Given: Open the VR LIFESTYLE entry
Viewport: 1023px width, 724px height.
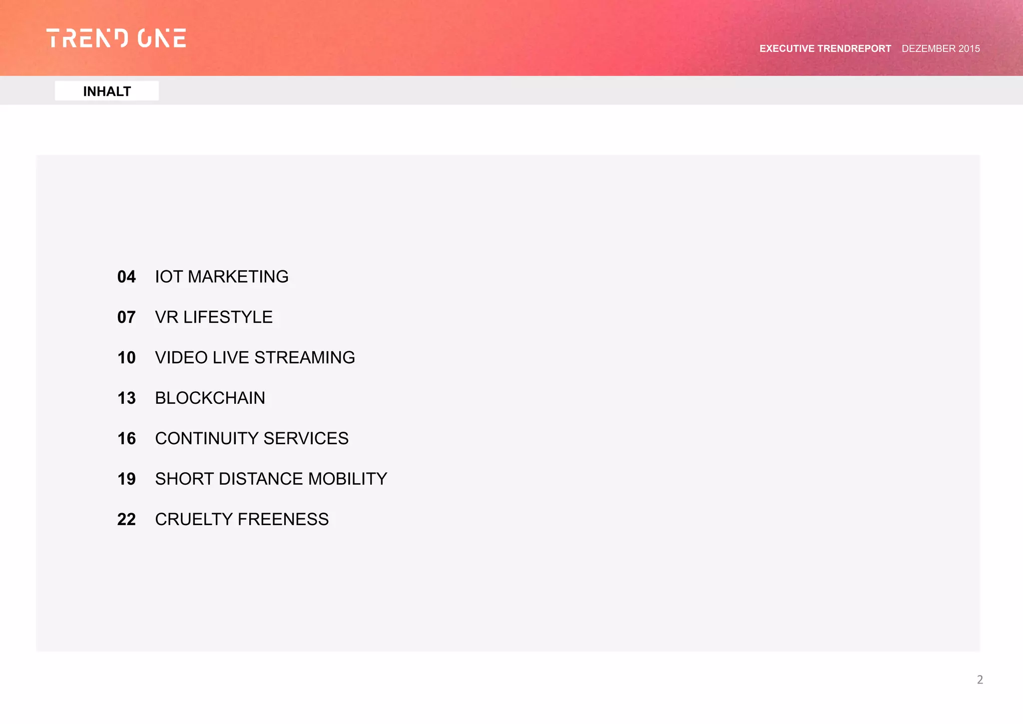Looking at the screenshot, I should [214, 317].
